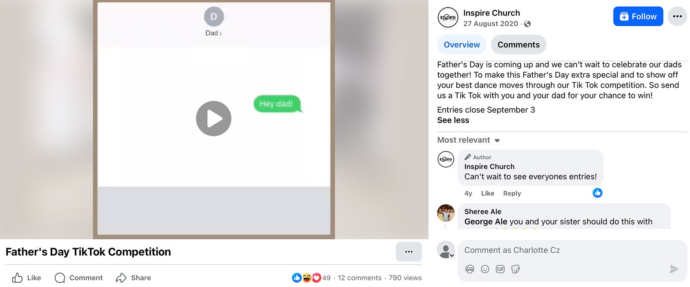Open the avatar emoji picker in comment box
690x287 pixels.
[x=469, y=269]
